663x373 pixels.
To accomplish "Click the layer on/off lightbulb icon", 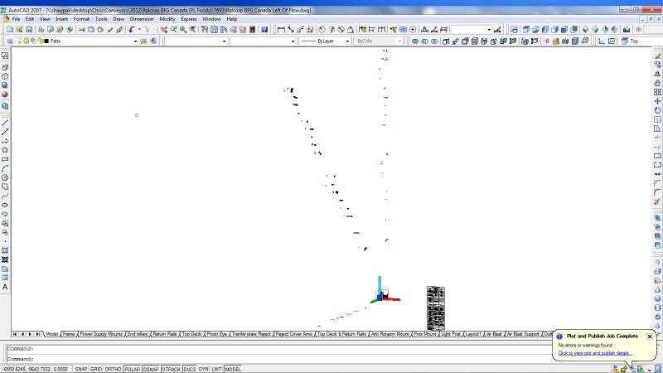I will (19, 41).
